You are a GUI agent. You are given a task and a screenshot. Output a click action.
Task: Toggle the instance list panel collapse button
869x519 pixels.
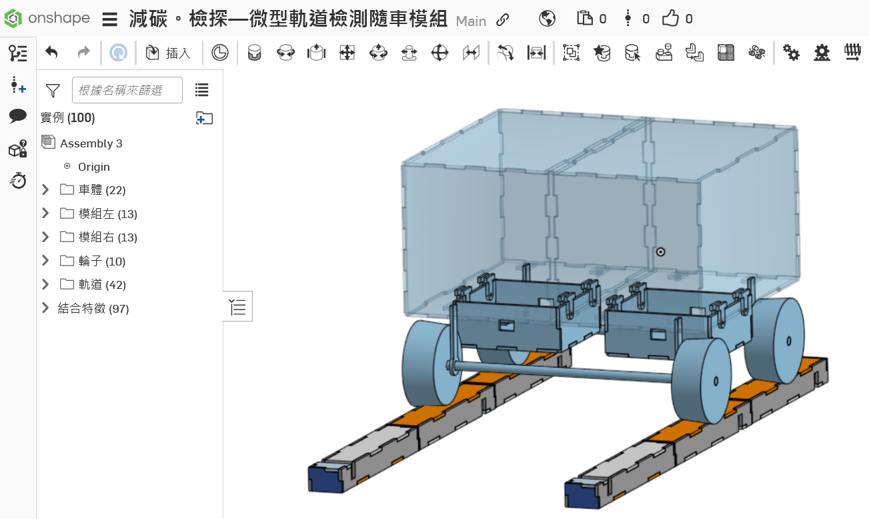237,307
